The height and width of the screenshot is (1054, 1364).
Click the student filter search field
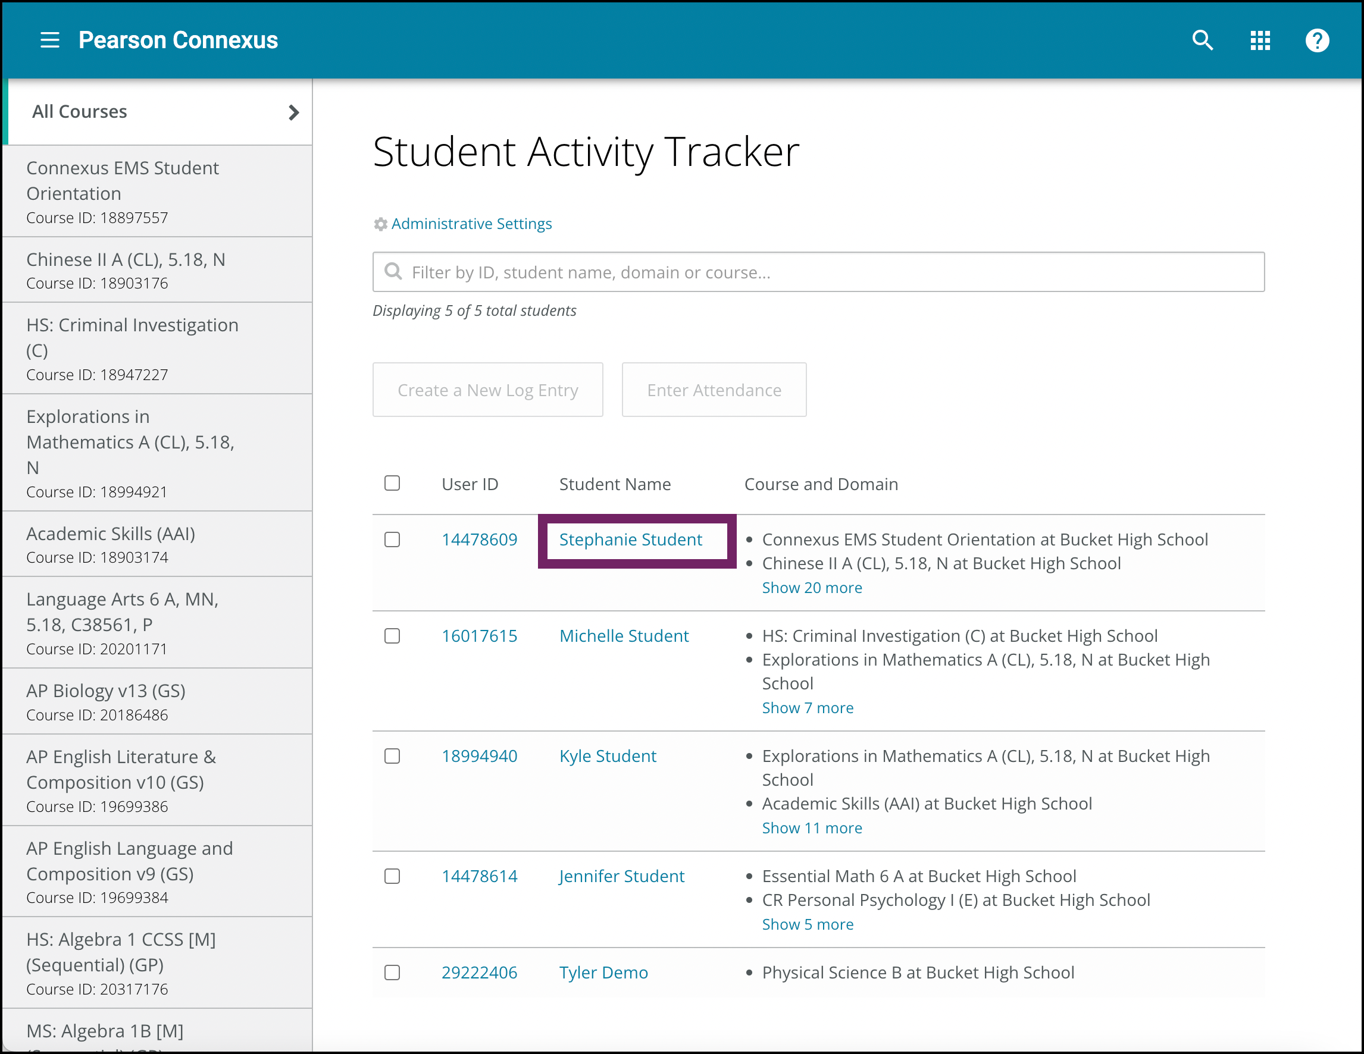(x=818, y=271)
